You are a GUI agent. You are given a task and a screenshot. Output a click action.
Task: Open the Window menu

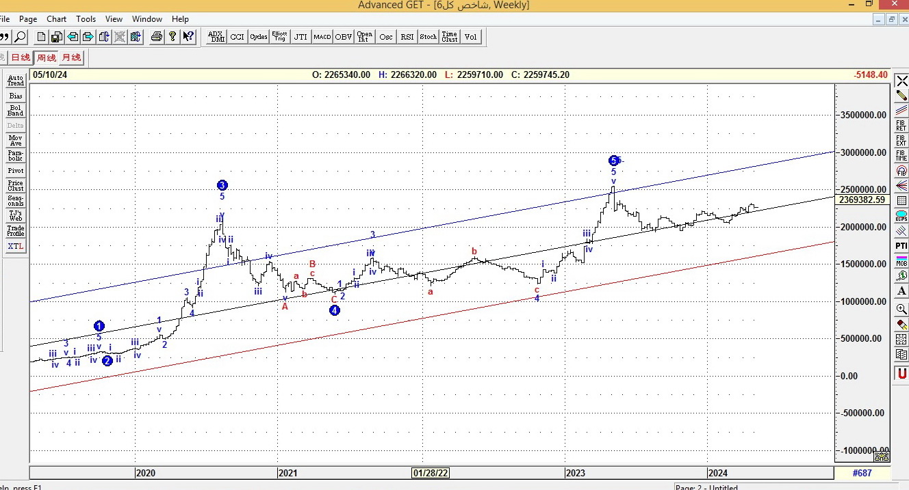pos(147,19)
